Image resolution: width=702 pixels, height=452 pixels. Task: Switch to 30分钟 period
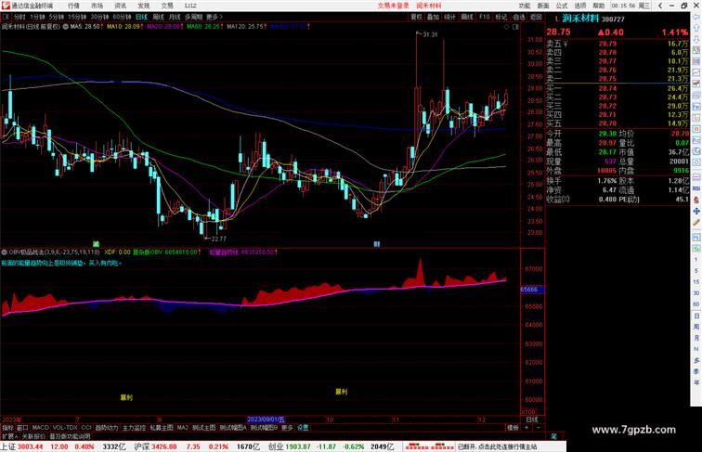[99, 17]
